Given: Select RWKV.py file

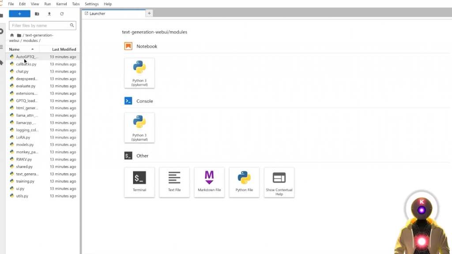Looking at the screenshot, I should (x=43, y=159).
